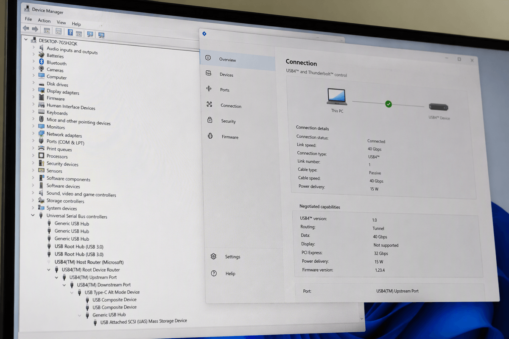Collapse the USB4(TM) Root Device Router node

(x=49, y=269)
